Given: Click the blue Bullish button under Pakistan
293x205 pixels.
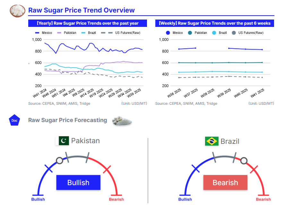Looking at the screenshot, I should click(78, 183).
